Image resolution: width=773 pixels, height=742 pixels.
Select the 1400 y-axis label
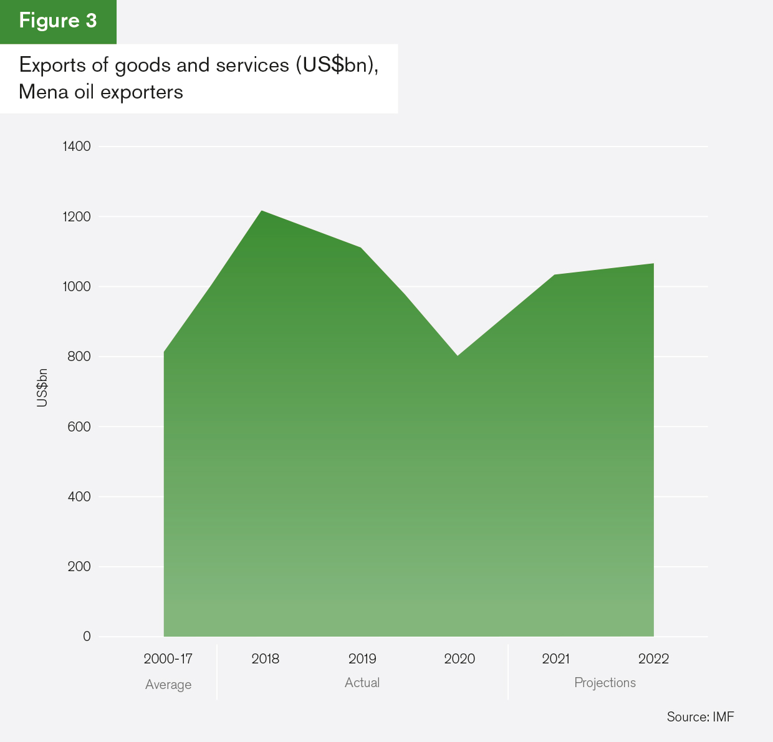point(77,147)
